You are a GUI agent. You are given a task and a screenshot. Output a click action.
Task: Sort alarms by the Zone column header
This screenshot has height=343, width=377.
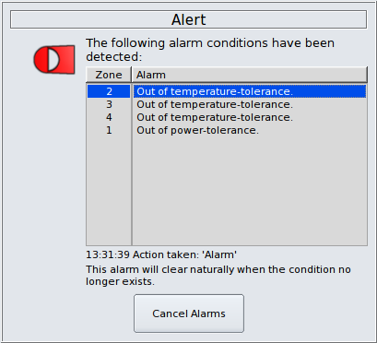(109, 75)
